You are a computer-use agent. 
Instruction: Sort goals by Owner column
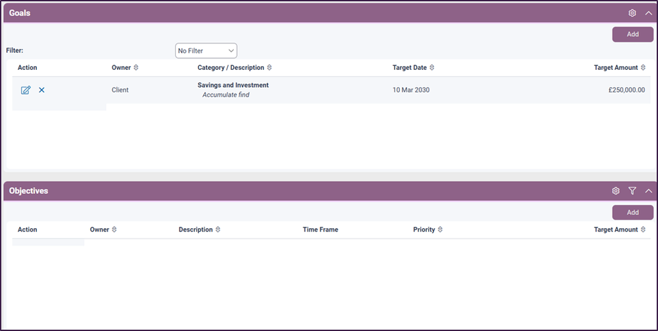pyautogui.click(x=136, y=68)
